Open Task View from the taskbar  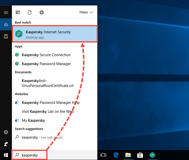pos(103,155)
